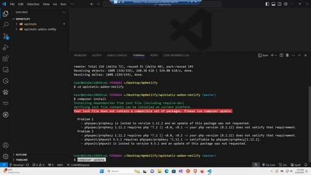Open the AWS Toolkit view

5,103
